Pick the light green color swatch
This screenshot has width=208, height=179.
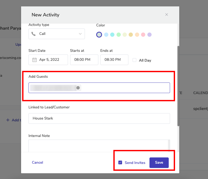tap(119, 35)
